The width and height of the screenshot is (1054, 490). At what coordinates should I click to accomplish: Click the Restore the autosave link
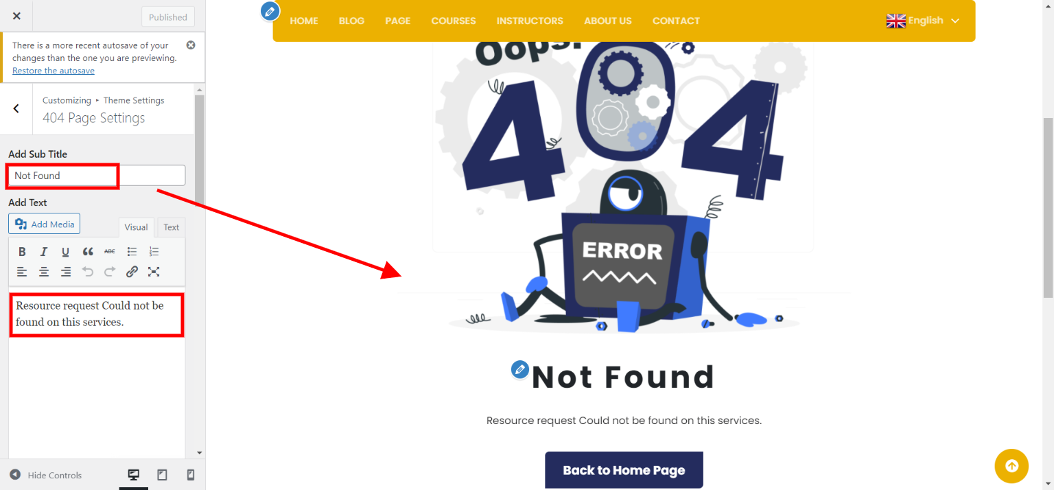click(x=54, y=71)
